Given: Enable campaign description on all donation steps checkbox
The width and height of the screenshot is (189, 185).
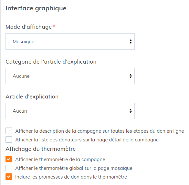Looking at the screenshot, I should point(9,131).
